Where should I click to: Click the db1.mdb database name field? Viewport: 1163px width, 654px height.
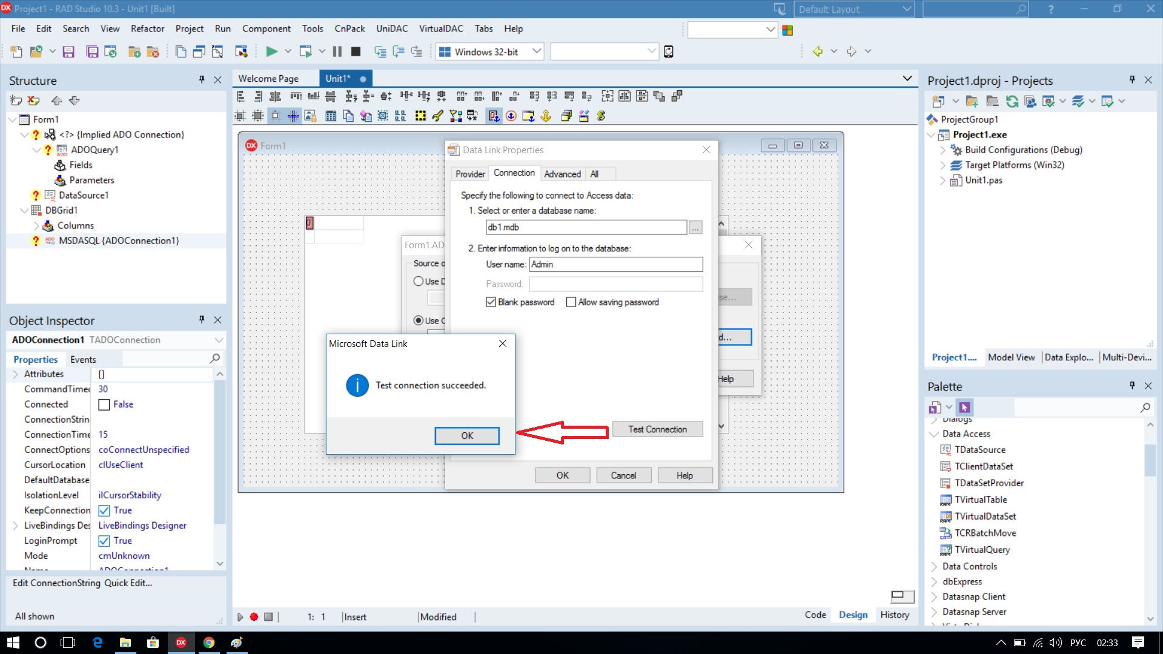click(x=586, y=227)
